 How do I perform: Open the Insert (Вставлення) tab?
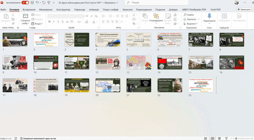(29, 9)
